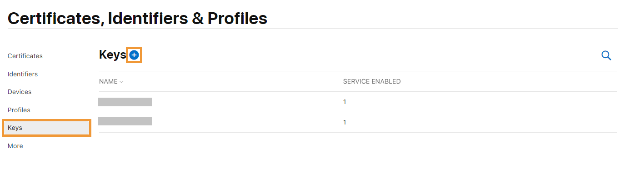Open the first redacted key name
This screenshot has height=169, width=635.
[x=125, y=102]
